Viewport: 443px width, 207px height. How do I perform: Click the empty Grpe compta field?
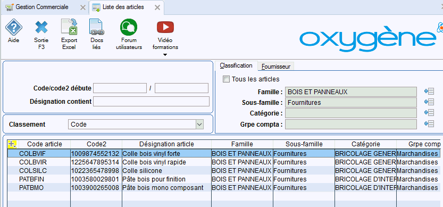point(351,124)
